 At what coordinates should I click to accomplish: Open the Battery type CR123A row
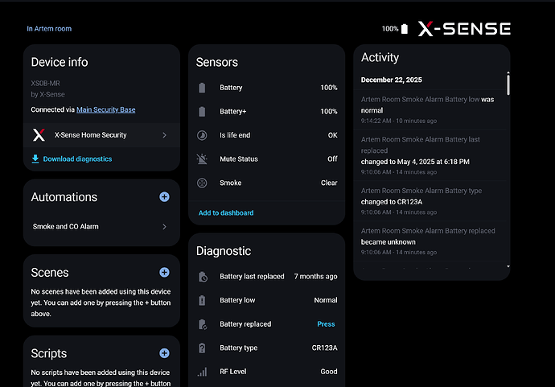point(266,348)
